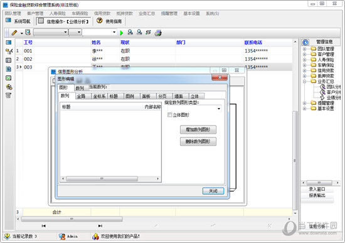The height and width of the screenshot is (243, 345).
Task: Click the 录入窗口 button
Action: pyautogui.click(x=317, y=189)
